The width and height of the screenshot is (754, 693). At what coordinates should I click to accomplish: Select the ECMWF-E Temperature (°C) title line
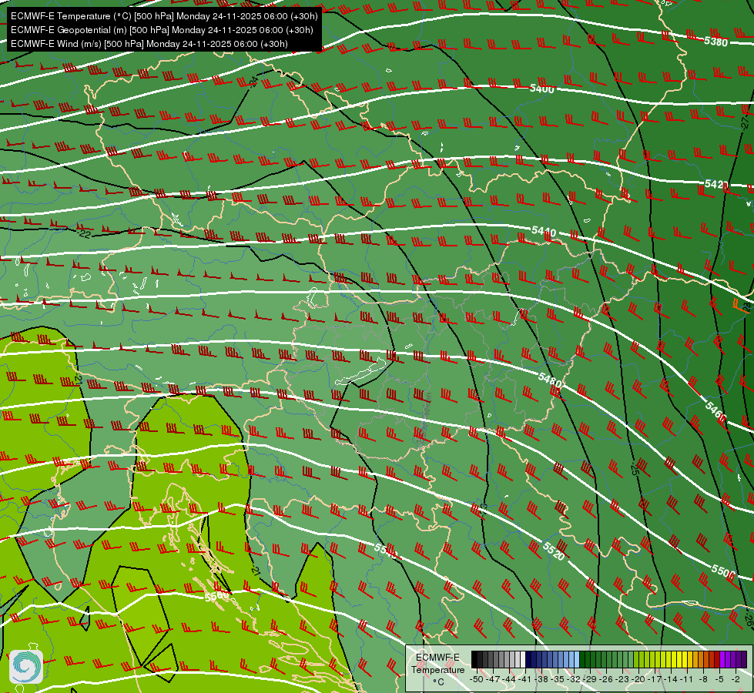164,16
